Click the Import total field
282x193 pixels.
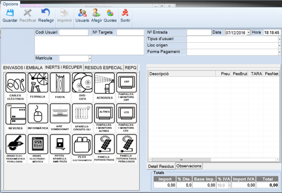pyautogui.click(x=165, y=185)
